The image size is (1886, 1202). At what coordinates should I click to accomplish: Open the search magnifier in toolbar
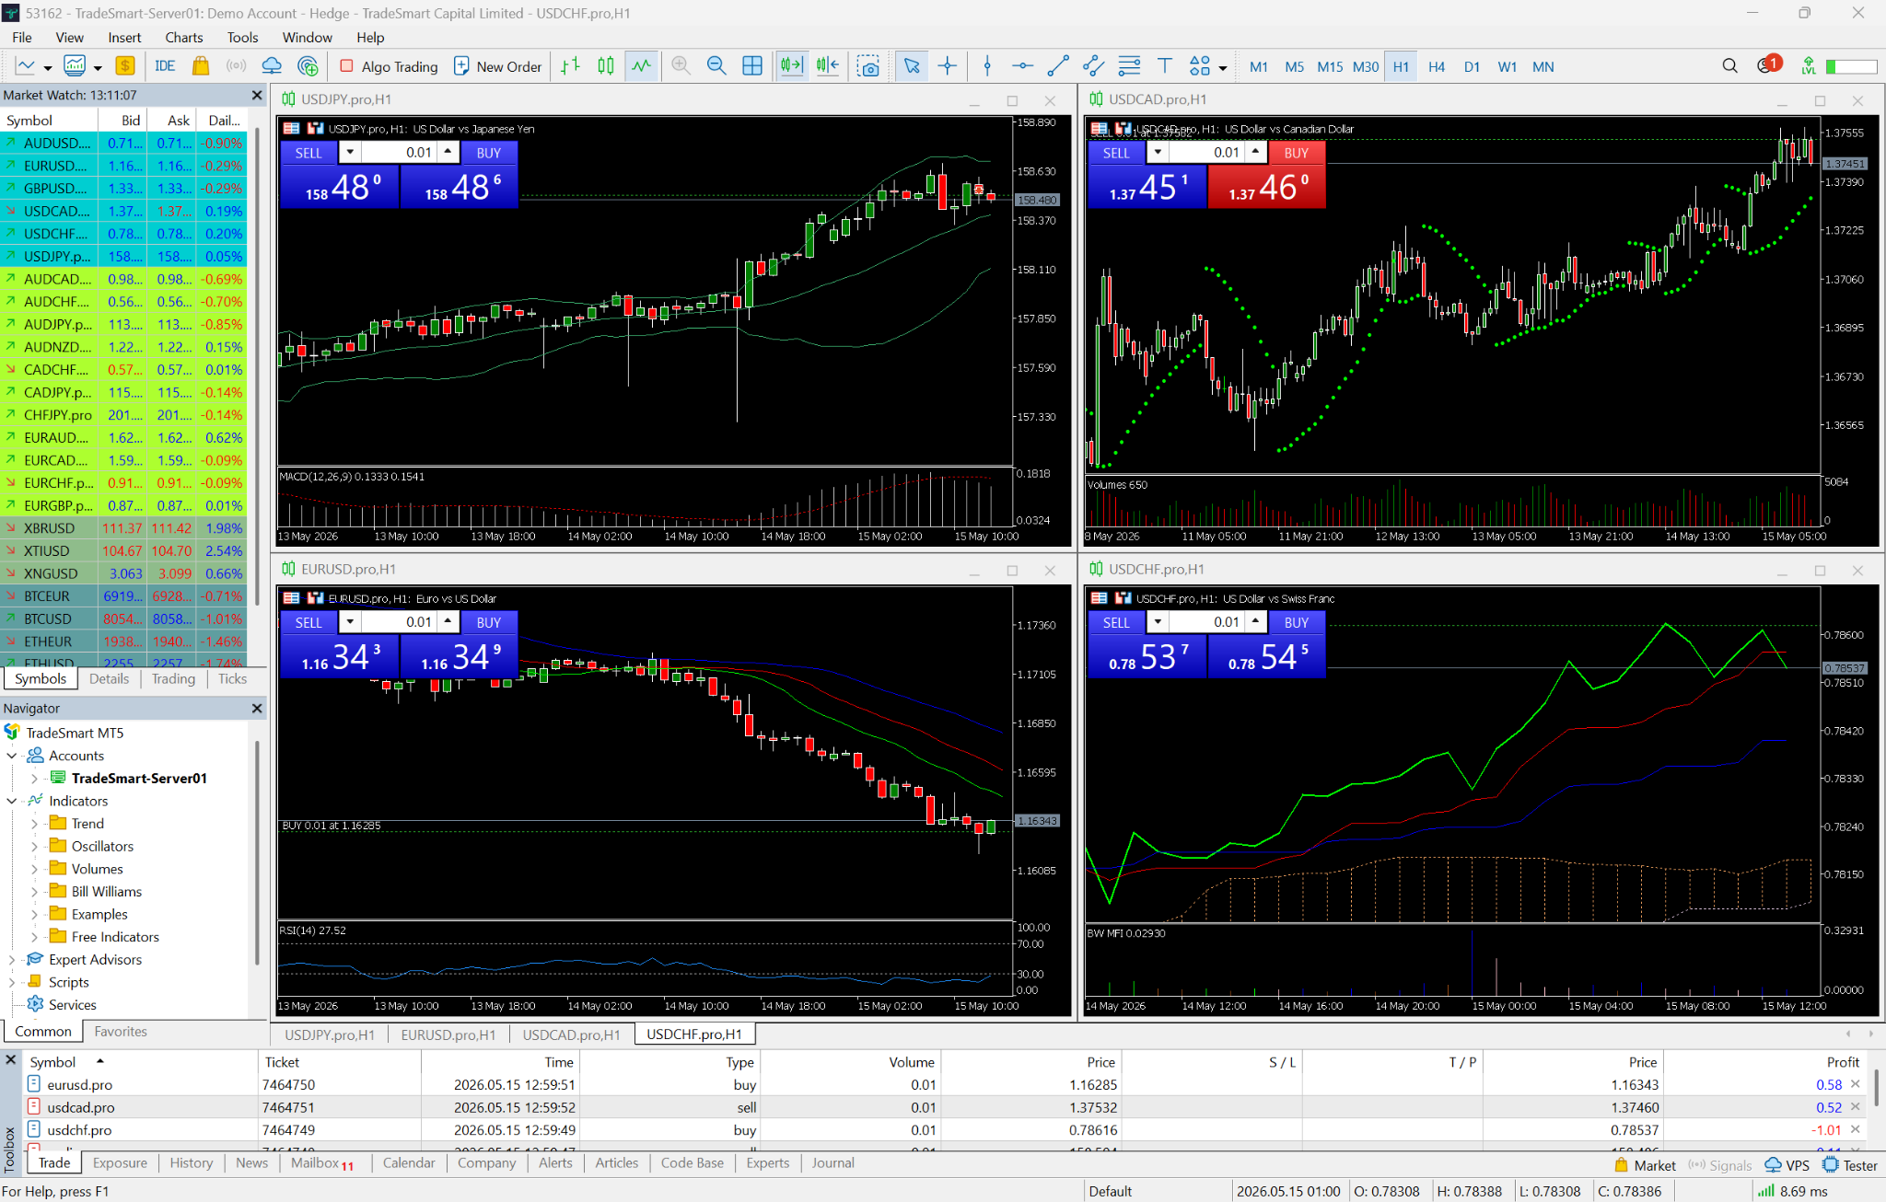1729,66
